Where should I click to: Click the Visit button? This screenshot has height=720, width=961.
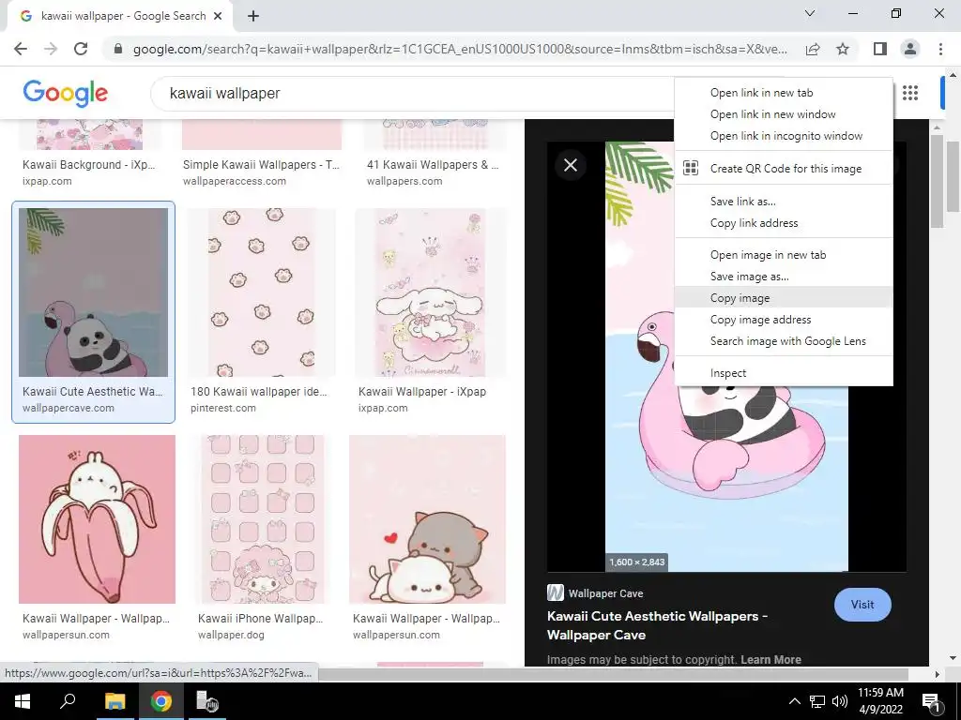[862, 605]
